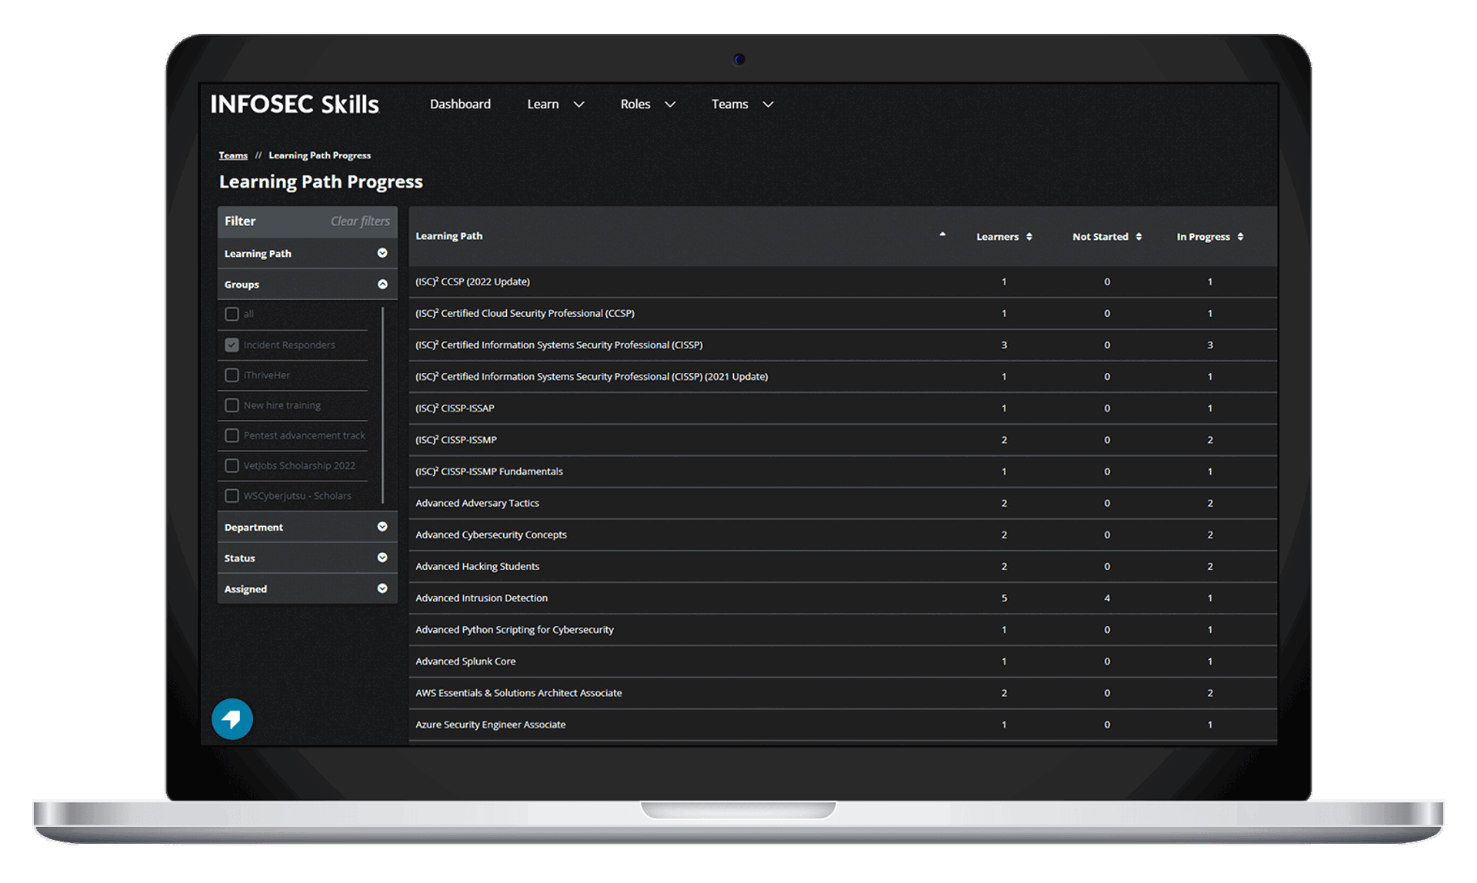Uncheck the Incident Responders group checkbox
This screenshot has width=1477, height=883.
tap(232, 345)
